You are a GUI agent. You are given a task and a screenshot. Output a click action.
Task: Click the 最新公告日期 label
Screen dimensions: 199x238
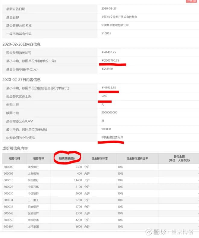[x=16, y=9]
